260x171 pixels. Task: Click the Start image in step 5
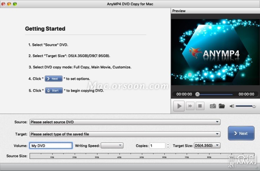[x=54, y=91]
